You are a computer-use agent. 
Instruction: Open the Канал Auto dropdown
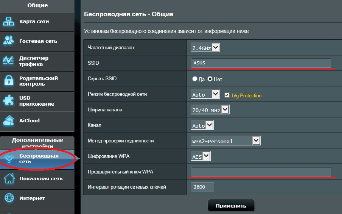click(x=202, y=125)
